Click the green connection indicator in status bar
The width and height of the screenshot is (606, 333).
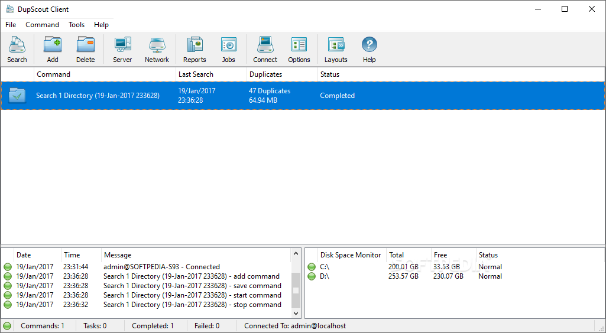tap(7, 326)
